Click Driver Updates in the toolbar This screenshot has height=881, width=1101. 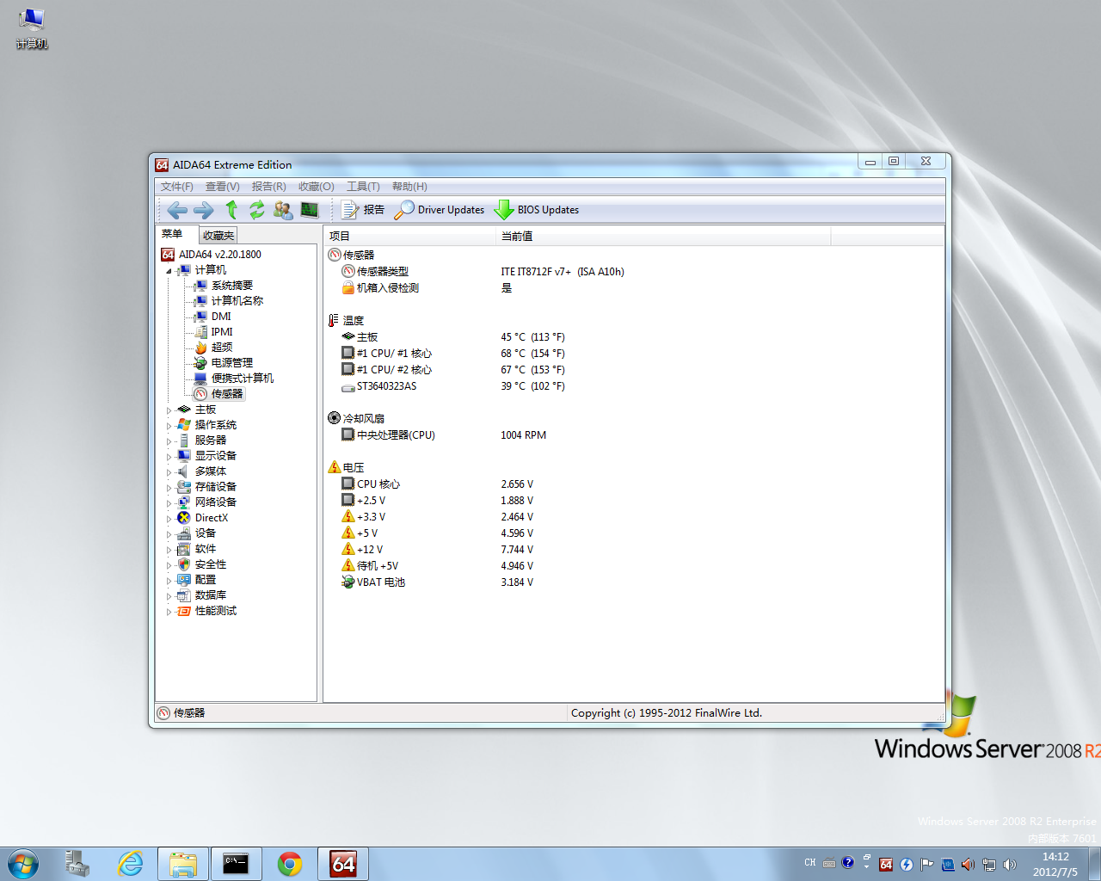point(440,210)
